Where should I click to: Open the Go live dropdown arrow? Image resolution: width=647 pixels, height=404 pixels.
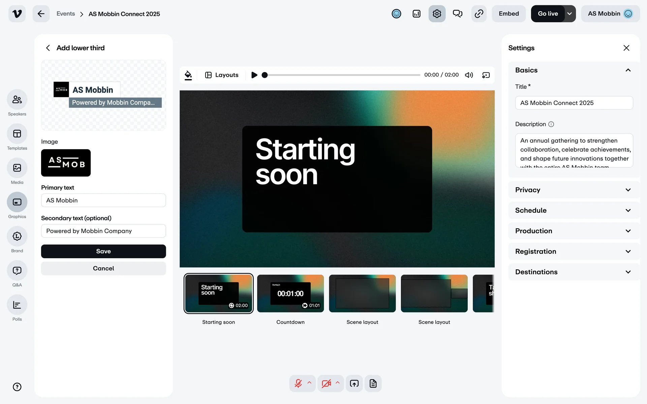pyautogui.click(x=569, y=14)
